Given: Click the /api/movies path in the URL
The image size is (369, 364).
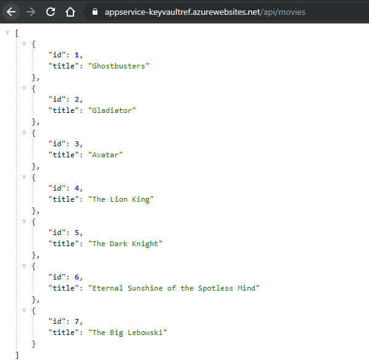Looking at the screenshot, I should (x=283, y=12).
